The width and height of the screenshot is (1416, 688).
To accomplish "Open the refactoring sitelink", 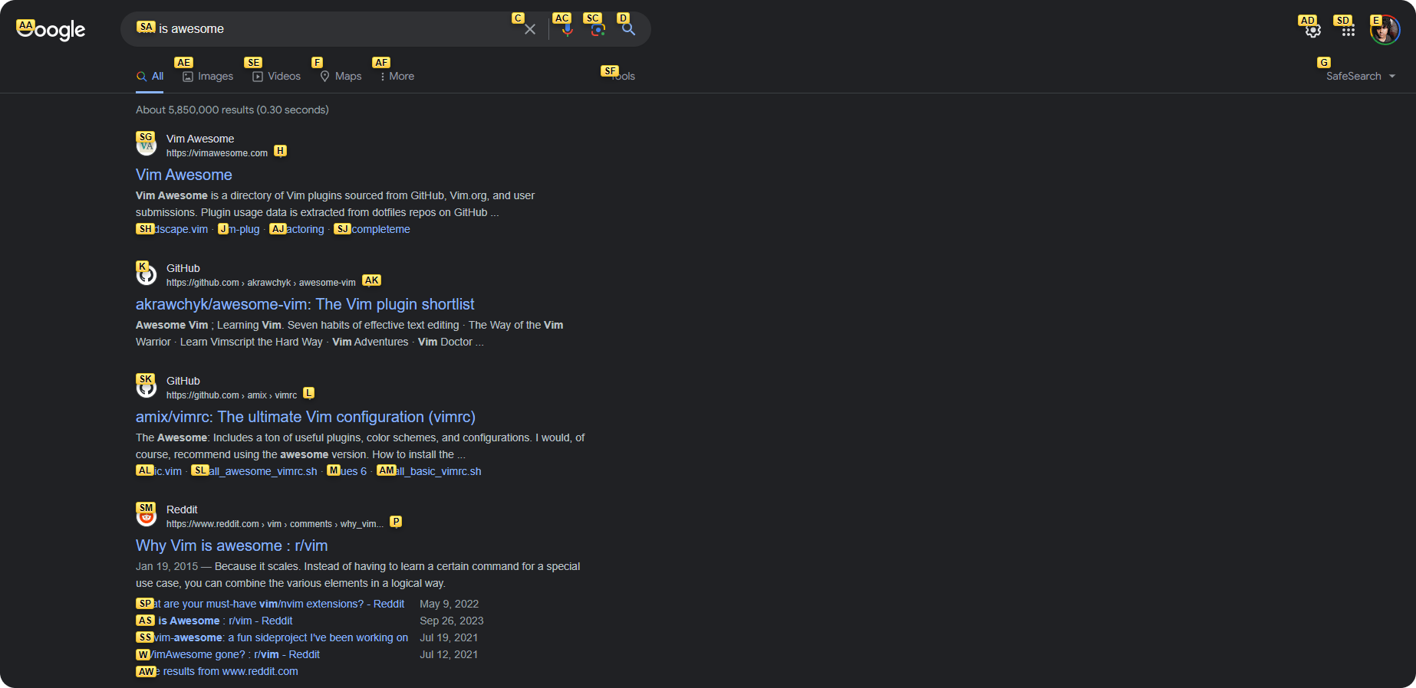I will pos(297,229).
